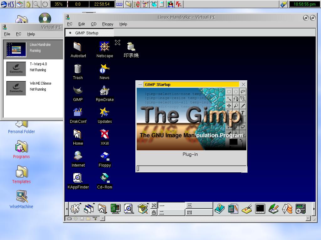321x240 pixels.
Task: Click the shutdown power icon in top bar
Action: [45, 4]
